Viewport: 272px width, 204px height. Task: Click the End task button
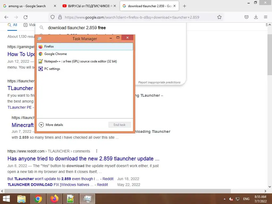tap(120, 125)
